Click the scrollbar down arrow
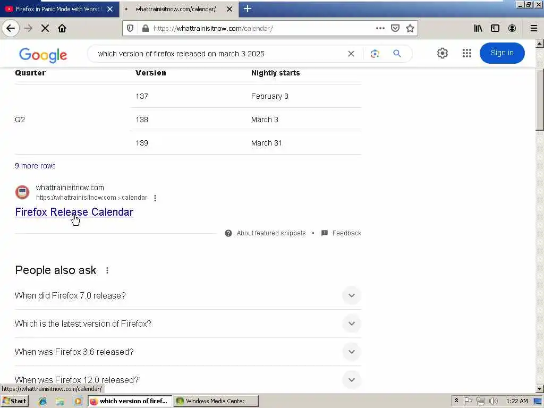Image resolution: width=544 pixels, height=408 pixels. 540,389
